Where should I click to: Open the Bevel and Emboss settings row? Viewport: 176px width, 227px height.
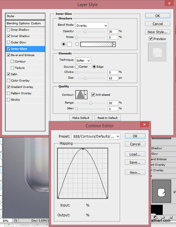25,55
